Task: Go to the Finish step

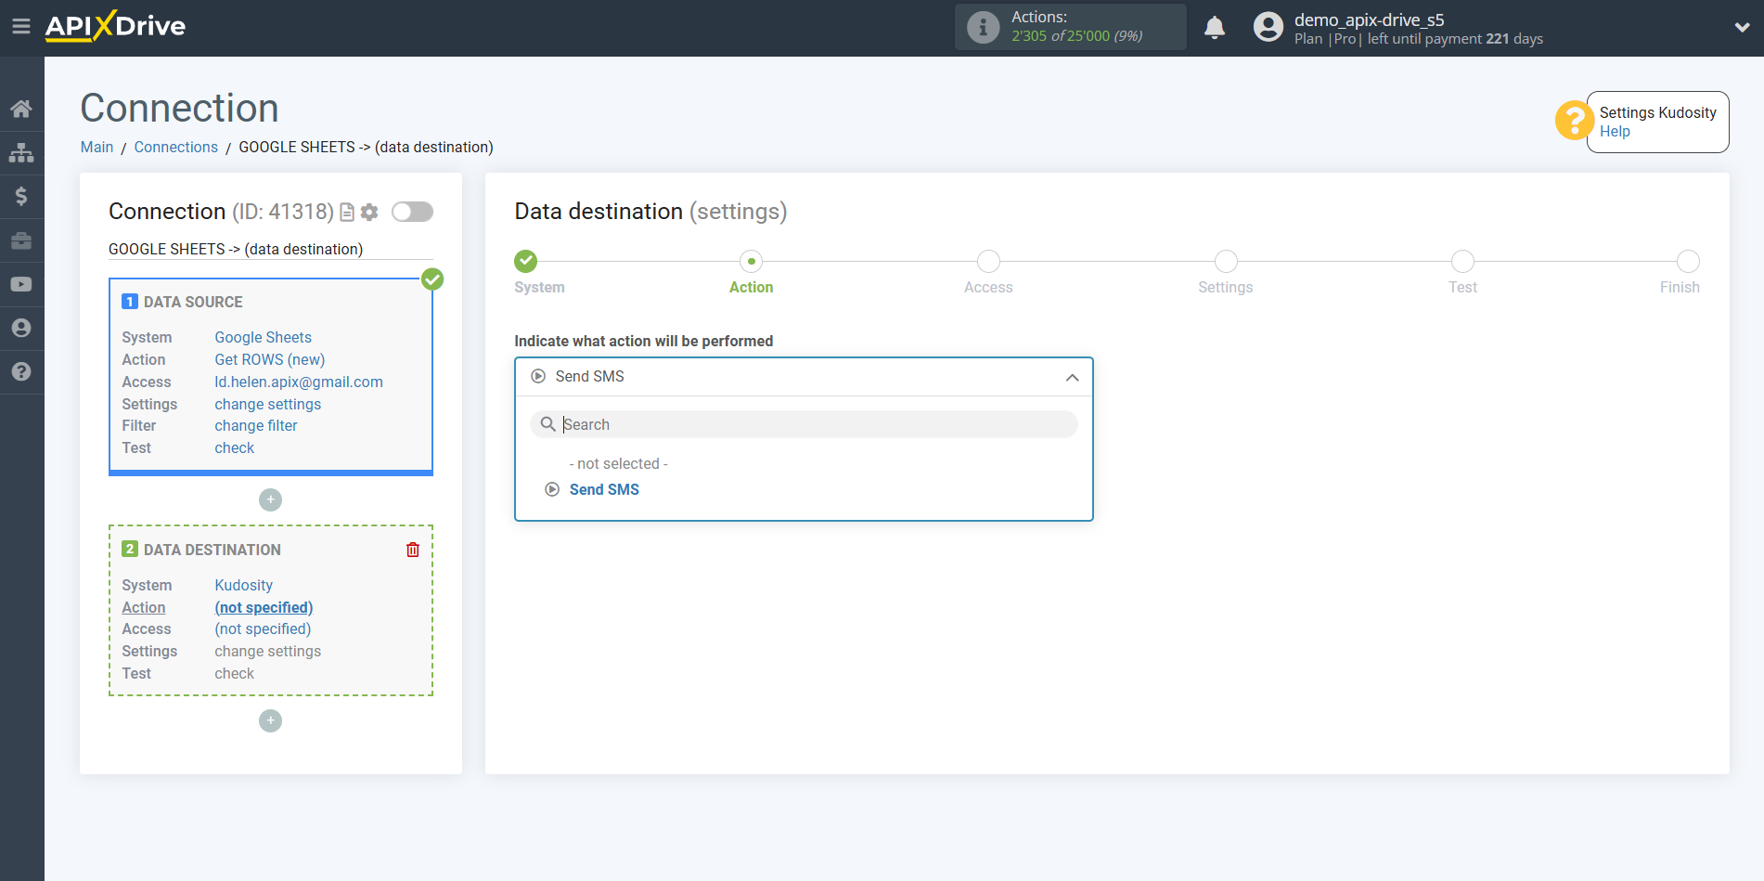Action: pos(1688,261)
